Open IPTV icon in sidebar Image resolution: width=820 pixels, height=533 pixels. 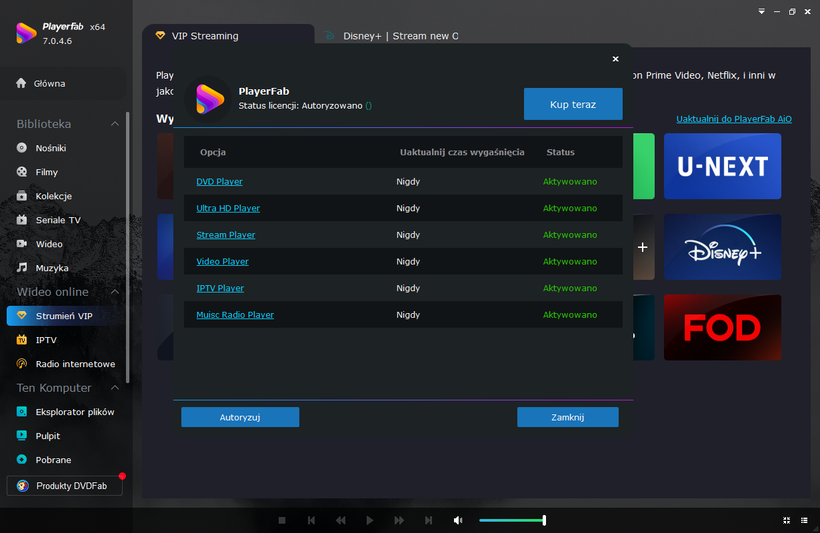pos(22,340)
